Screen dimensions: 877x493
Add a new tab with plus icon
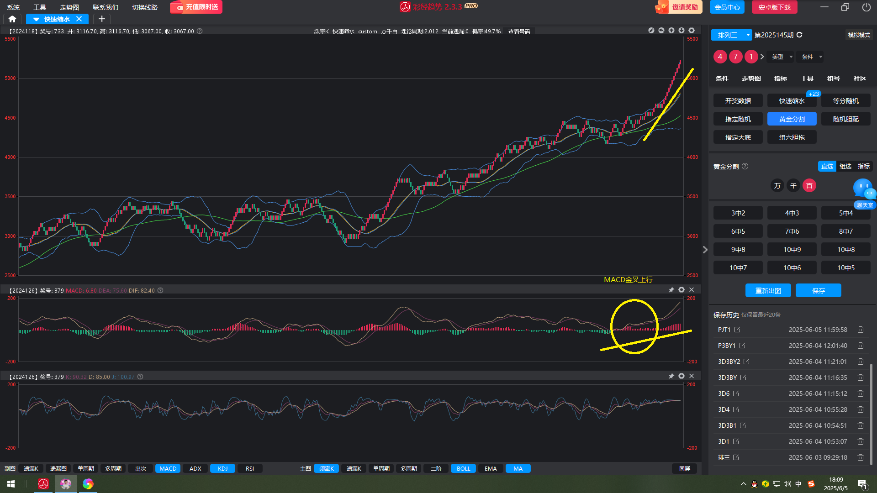coord(102,19)
